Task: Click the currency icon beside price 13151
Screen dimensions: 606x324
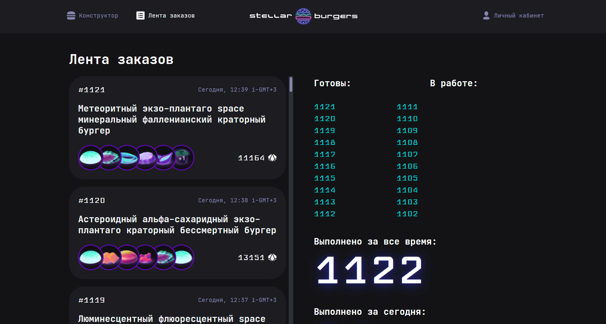Action: click(x=272, y=257)
